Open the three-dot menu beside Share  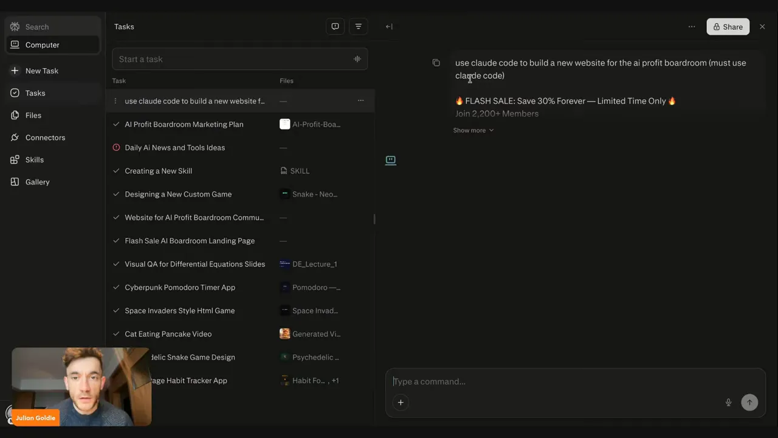pyautogui.click(x=692, y=27)
